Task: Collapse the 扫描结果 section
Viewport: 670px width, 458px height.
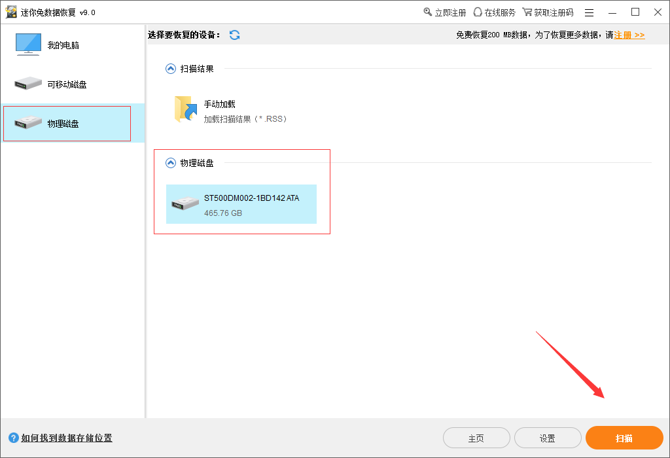Action: 171,69
